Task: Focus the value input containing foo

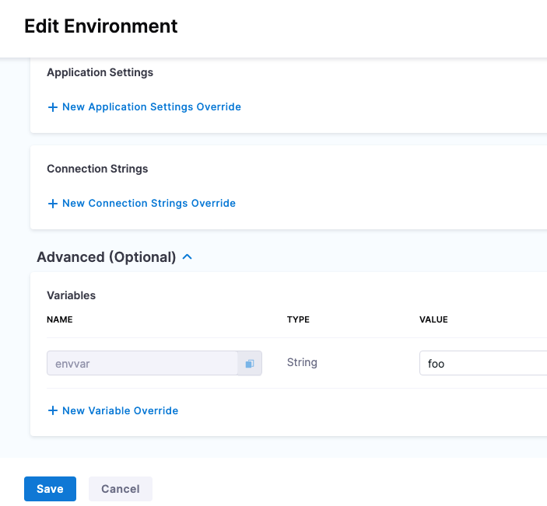Action: pos(482,364)
